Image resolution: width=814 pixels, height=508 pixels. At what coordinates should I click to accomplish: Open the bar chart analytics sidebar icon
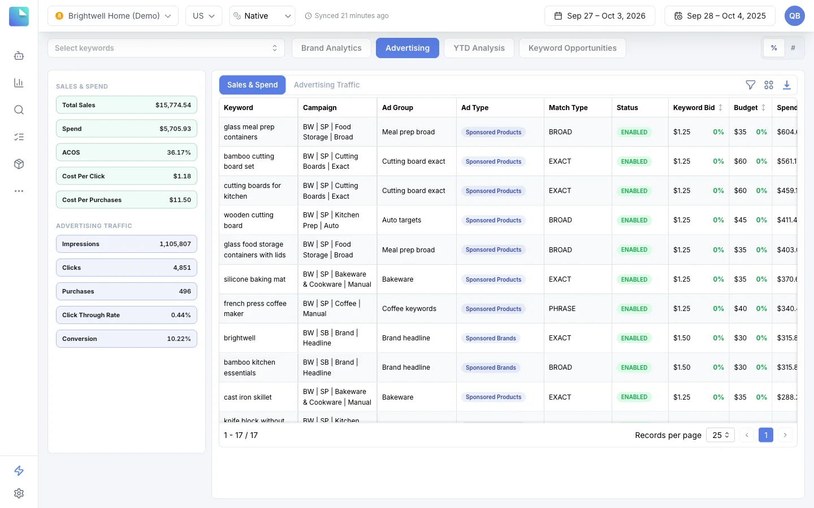[19, 83]
